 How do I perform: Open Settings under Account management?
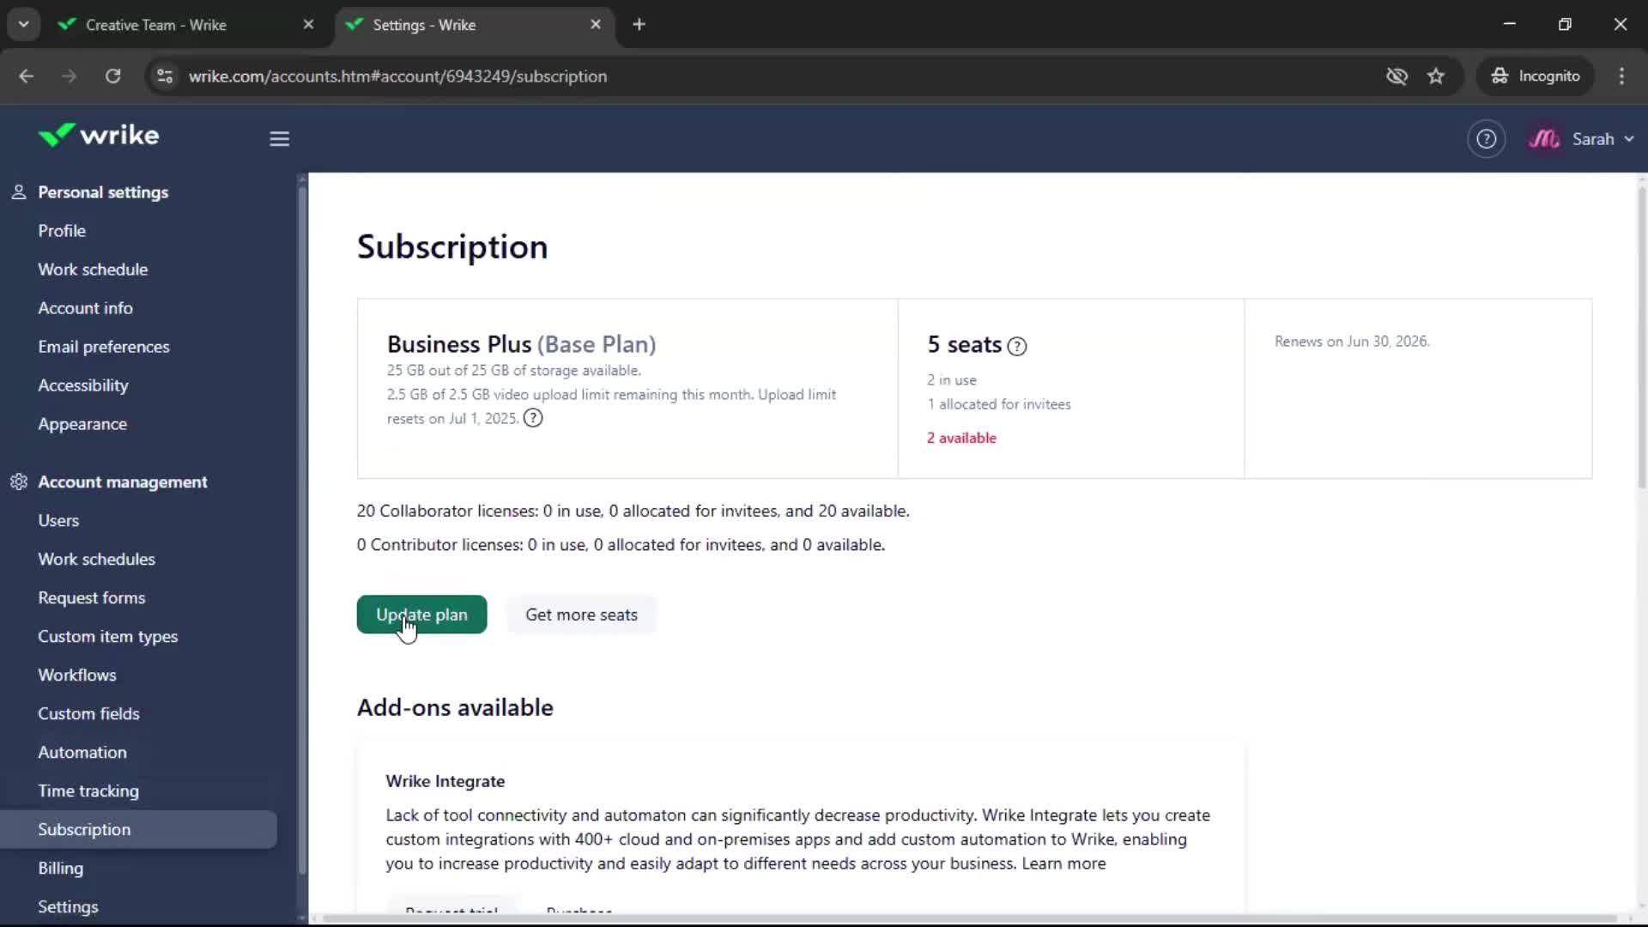(68, 906)
